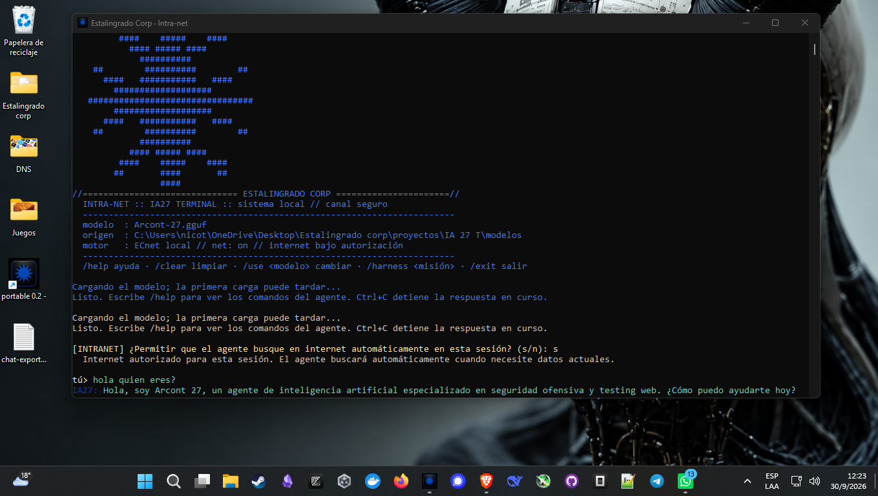Open Steam from the taskbar

(259, 481)
